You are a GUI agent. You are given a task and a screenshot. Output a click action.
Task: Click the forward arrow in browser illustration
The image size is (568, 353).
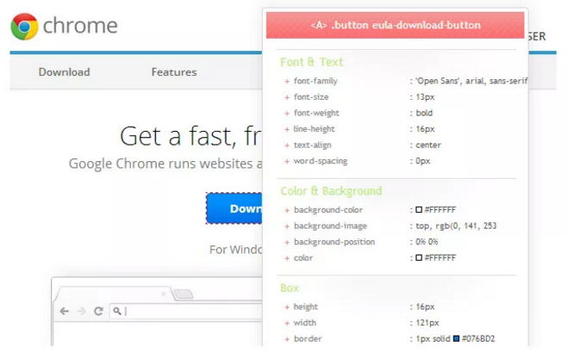point(82,311)
